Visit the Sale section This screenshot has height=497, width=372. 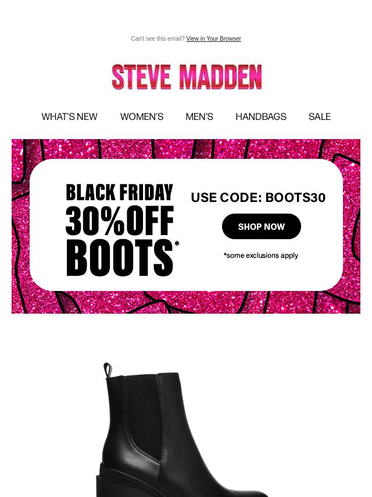[x=320, y=116]
